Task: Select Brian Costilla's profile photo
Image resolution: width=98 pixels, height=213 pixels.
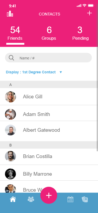Action: click(x=10, y=156)
